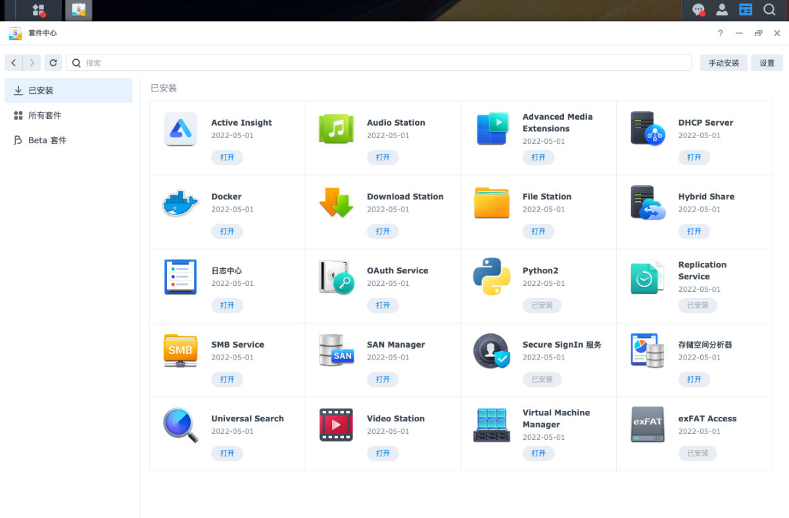Click the 手动安装 button
789x518 pixels.
723,62
